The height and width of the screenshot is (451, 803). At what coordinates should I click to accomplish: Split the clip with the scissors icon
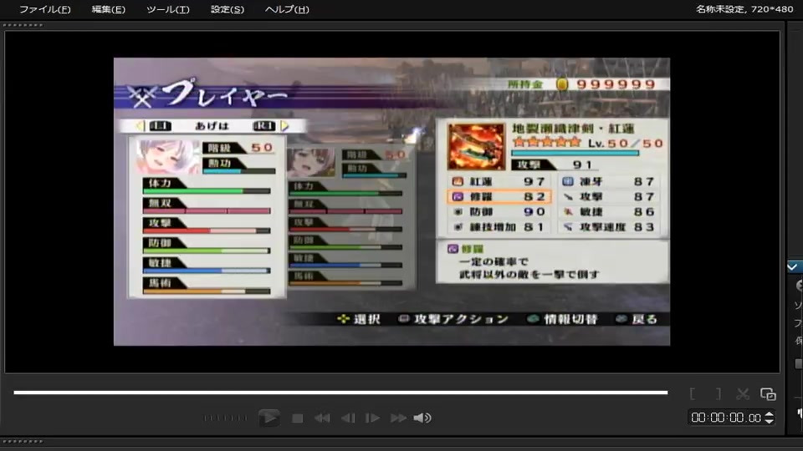(x=743, y=393)
